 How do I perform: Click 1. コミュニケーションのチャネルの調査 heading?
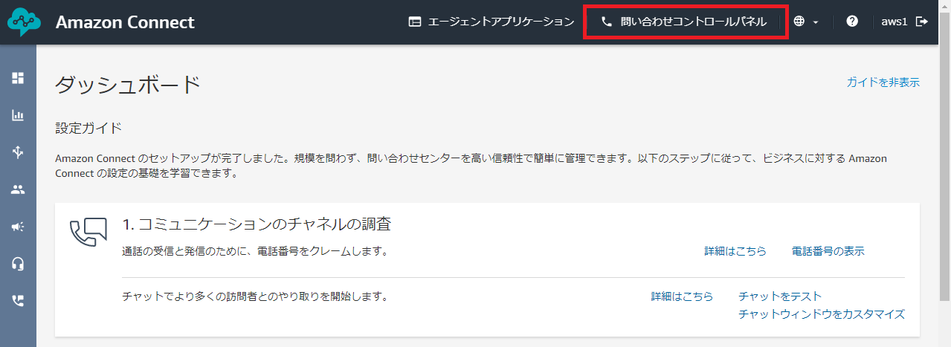coord(257,224)
